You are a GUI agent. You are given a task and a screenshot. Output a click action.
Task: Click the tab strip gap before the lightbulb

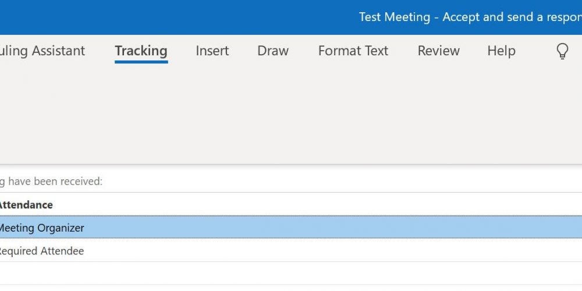(x=535, y=51)
